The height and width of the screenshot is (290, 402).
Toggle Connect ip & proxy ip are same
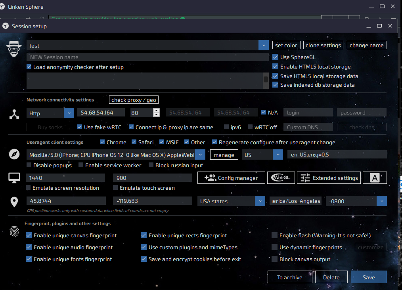[x=131, y=127]
